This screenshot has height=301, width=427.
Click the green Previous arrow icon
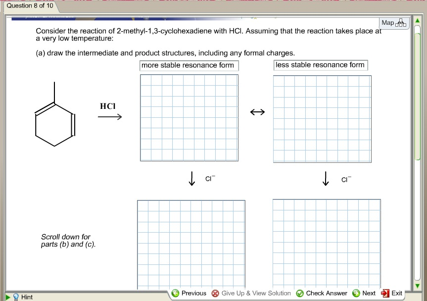pos(175,293)
